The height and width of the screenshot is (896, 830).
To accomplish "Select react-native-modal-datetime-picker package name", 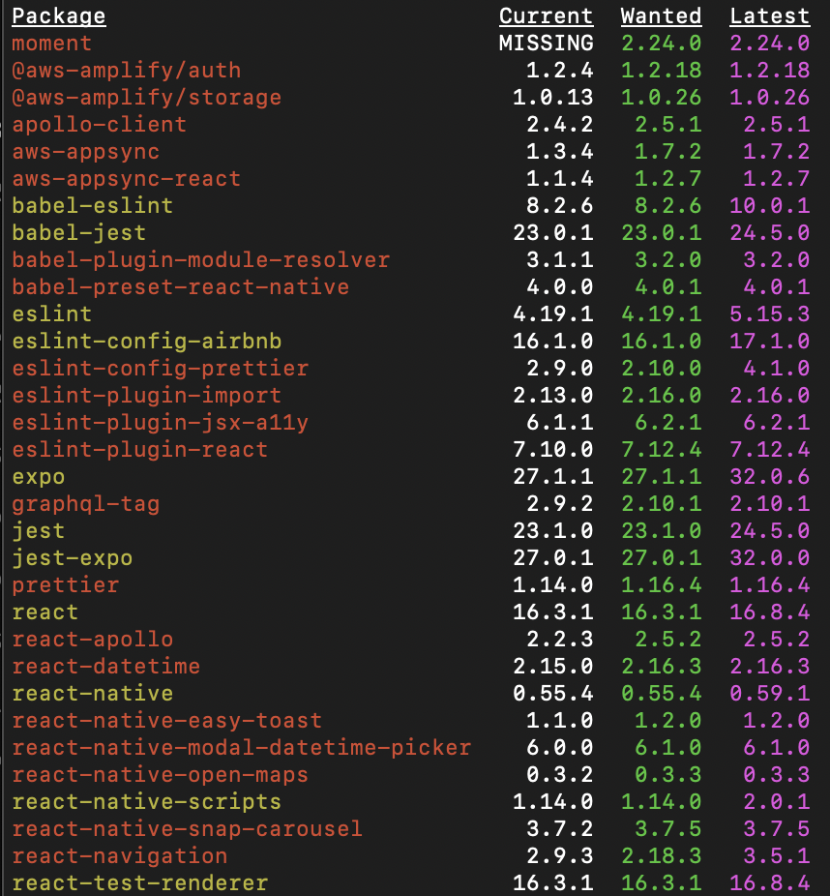I will pos(241,748).
